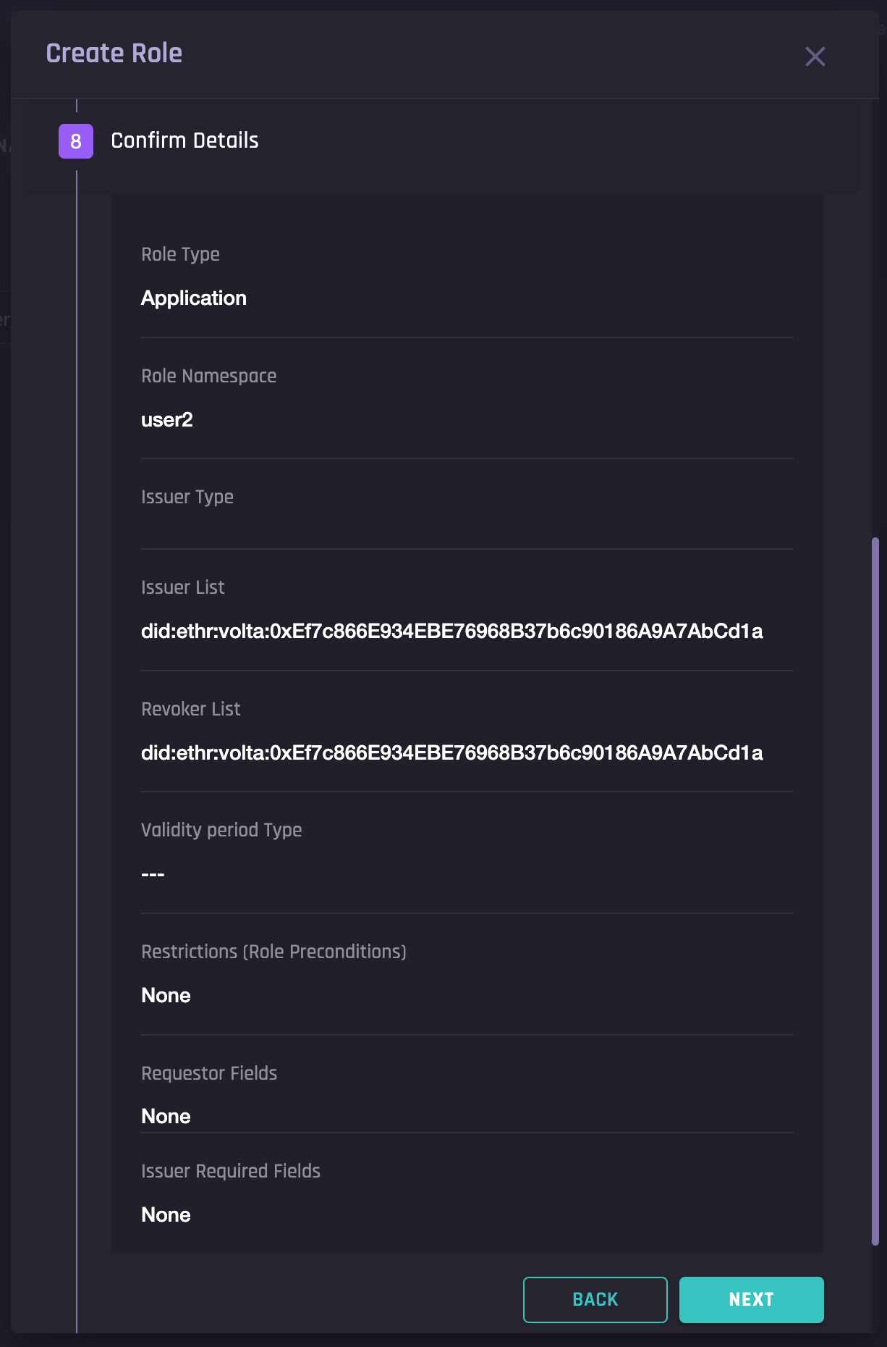The height and width of the screenshot is (1347, 887).
Task: Click the Revoker List label
Action: (x=190, y=710)
